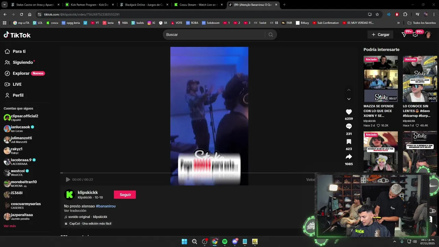Click Ver traducción

pos(75,211)
